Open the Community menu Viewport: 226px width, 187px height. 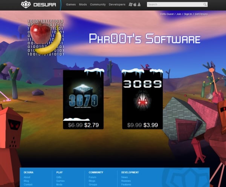[98, 5]
